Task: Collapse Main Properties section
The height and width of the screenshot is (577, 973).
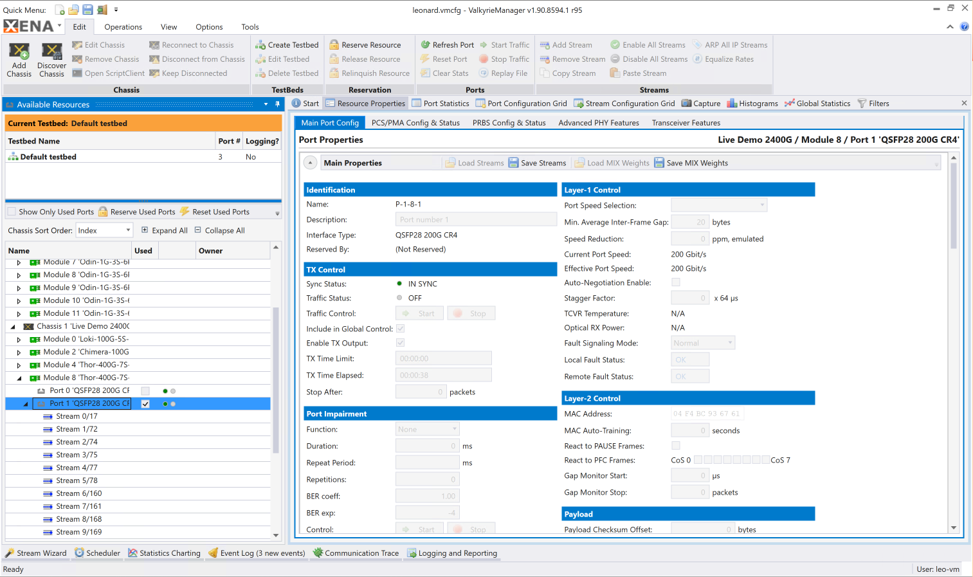Action: (310, 163)
